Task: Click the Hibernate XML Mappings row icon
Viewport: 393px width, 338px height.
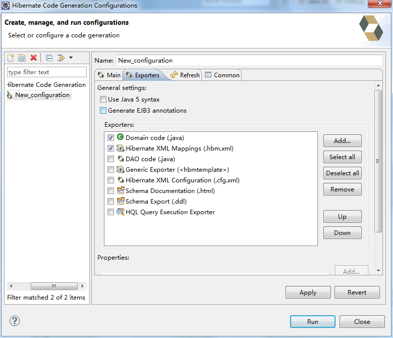Action: pyautogui.click(x=120, y=148)
